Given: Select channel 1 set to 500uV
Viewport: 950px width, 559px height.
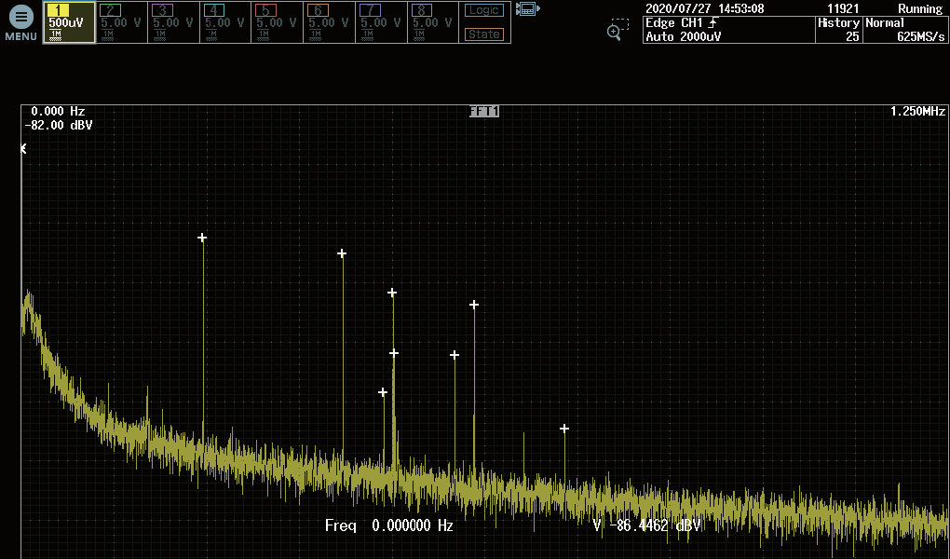Looking at the screenshot, I should click(x=69, y=22).
